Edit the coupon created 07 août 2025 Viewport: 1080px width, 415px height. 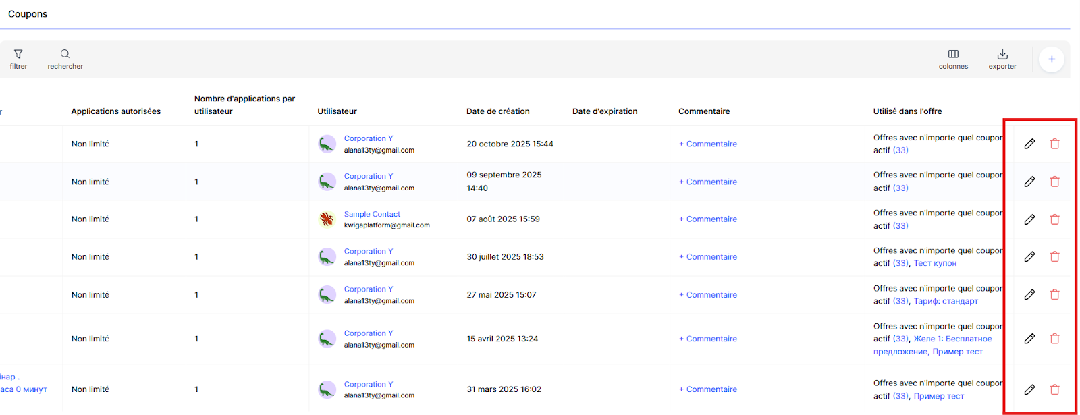(1029, 219)
